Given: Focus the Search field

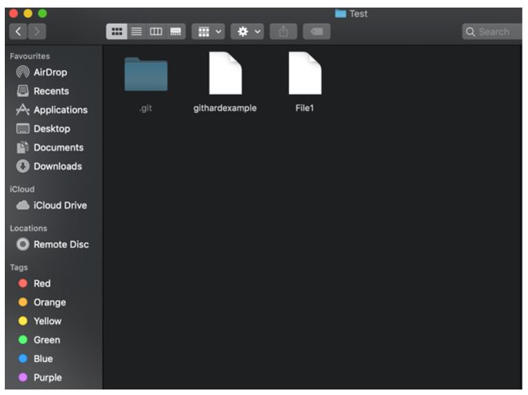Looking at the screenshot, I should [492, 32].
